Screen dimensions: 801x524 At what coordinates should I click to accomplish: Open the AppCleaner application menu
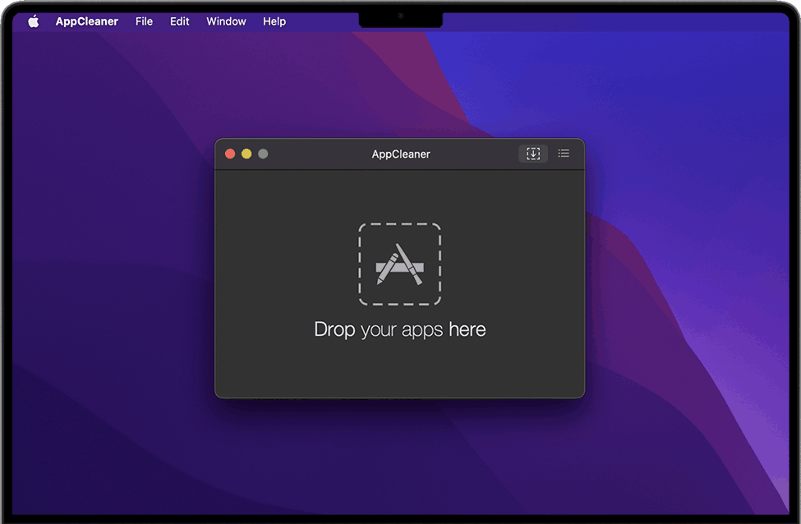click(x=86, y=21)
